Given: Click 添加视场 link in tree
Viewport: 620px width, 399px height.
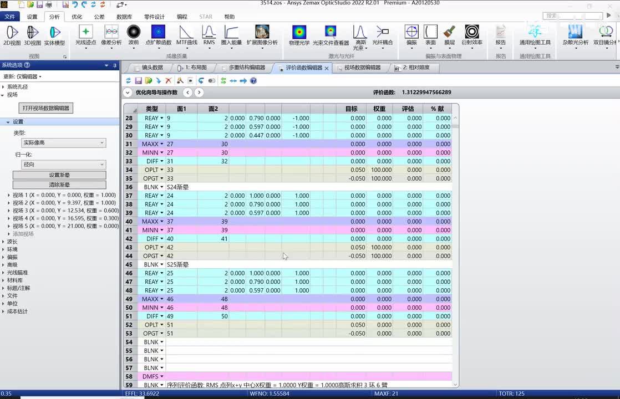Looking at the screenshot, I should point(23,234).
